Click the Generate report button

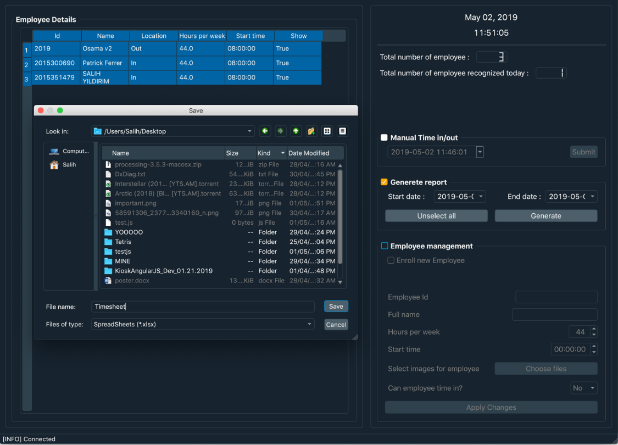[546, 216]
